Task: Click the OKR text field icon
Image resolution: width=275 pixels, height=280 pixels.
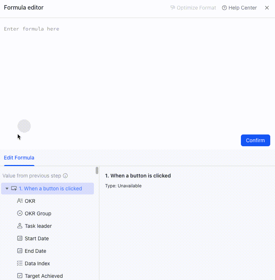Action: coord(20,201)
